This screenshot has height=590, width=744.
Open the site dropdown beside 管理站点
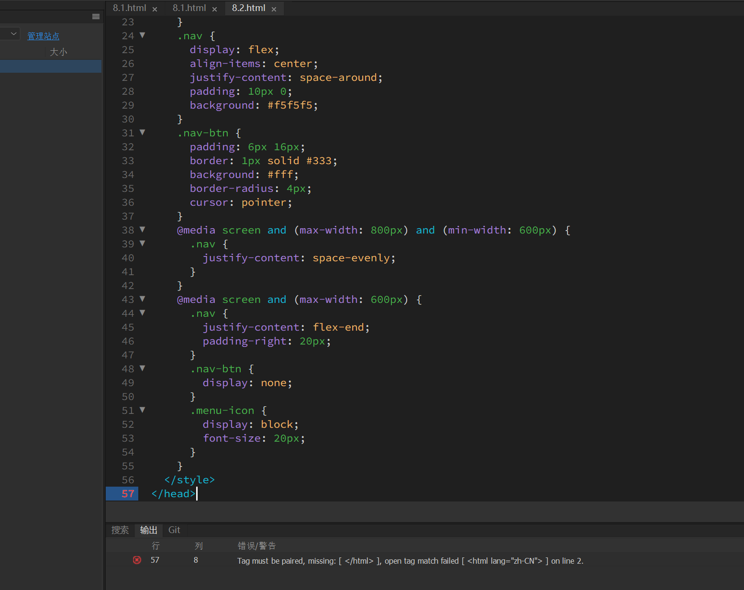click(x=13, y=33)
